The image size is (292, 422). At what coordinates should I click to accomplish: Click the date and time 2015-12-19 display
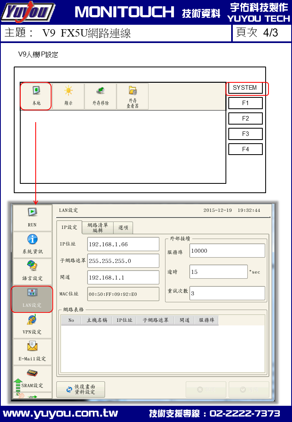tap(232, 210)
